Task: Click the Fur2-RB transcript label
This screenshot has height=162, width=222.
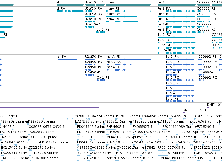Action: pos(165,50)
